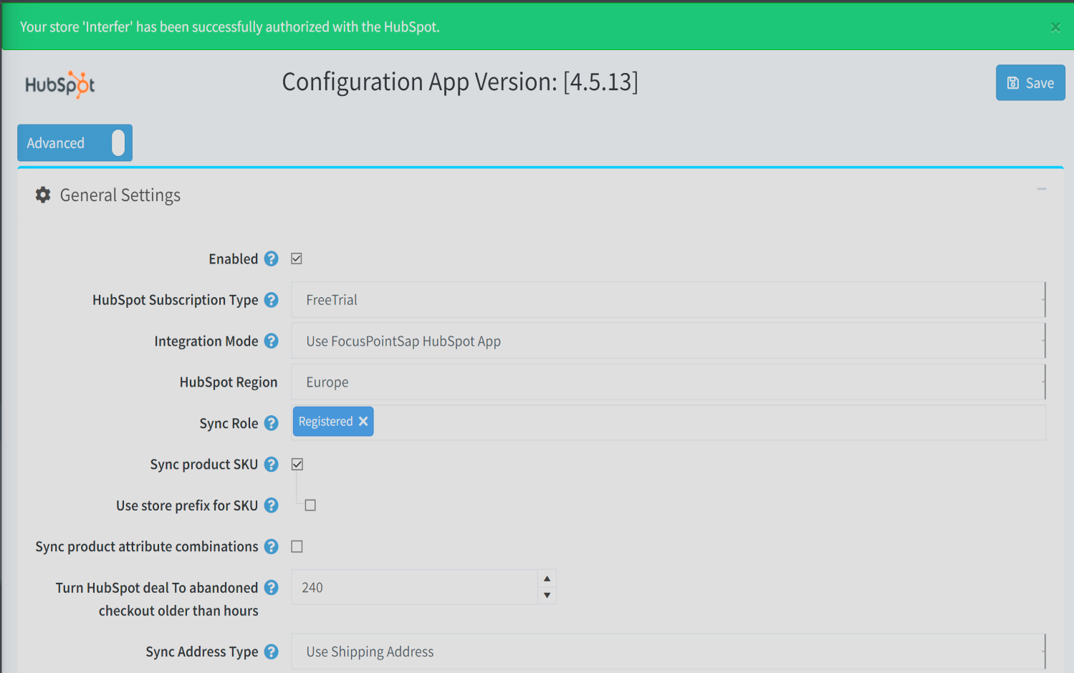Increase abandoned checkout hours value
Viewport: 1074px width, 673px height.
click(547, 578)
